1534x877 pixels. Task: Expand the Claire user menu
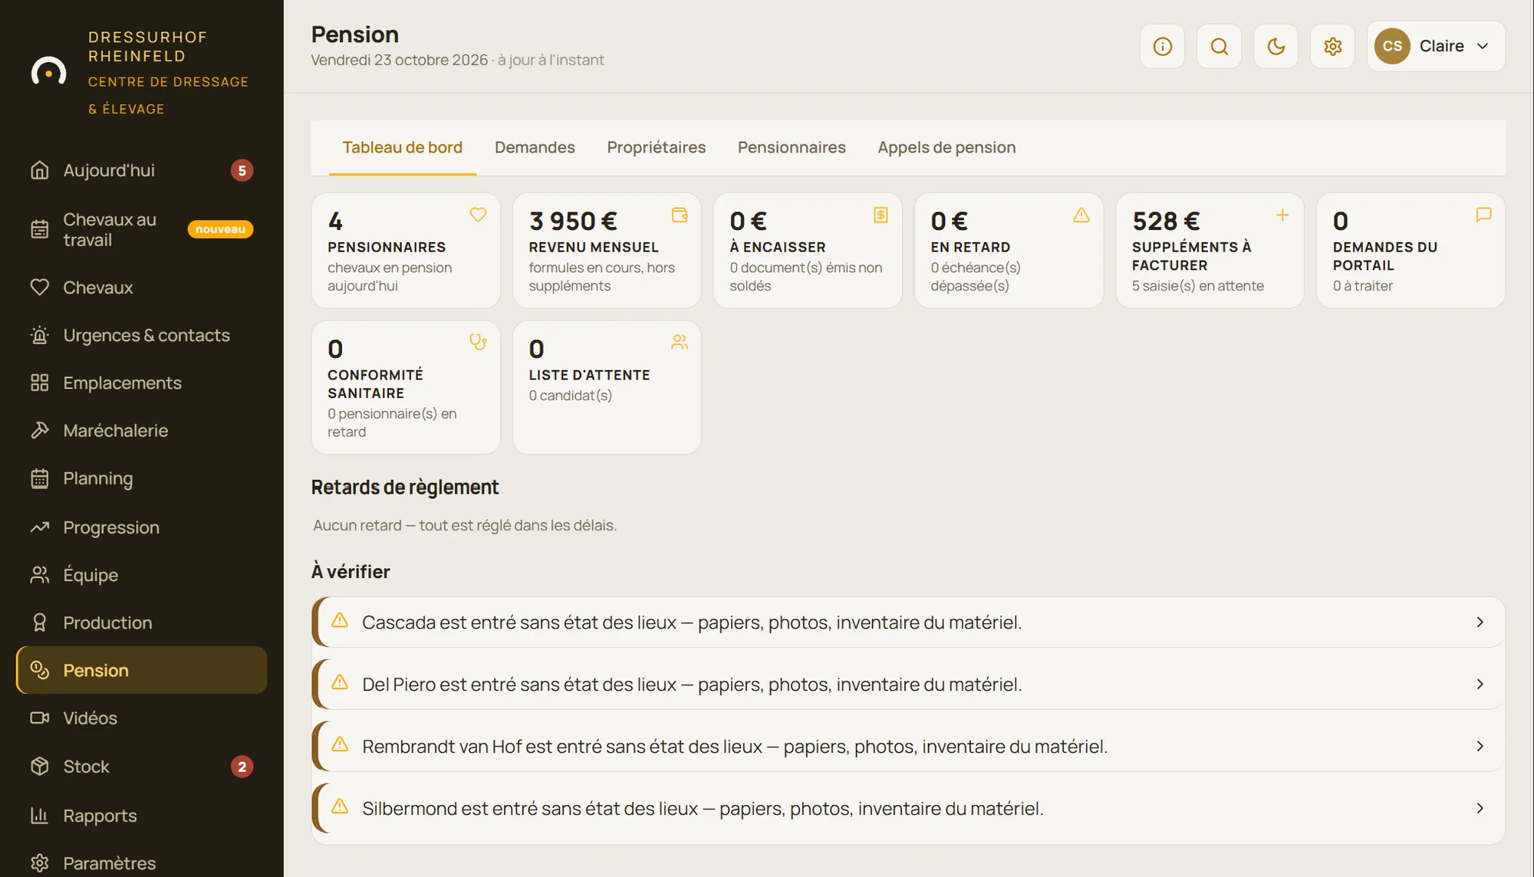tap(1436, 46)
